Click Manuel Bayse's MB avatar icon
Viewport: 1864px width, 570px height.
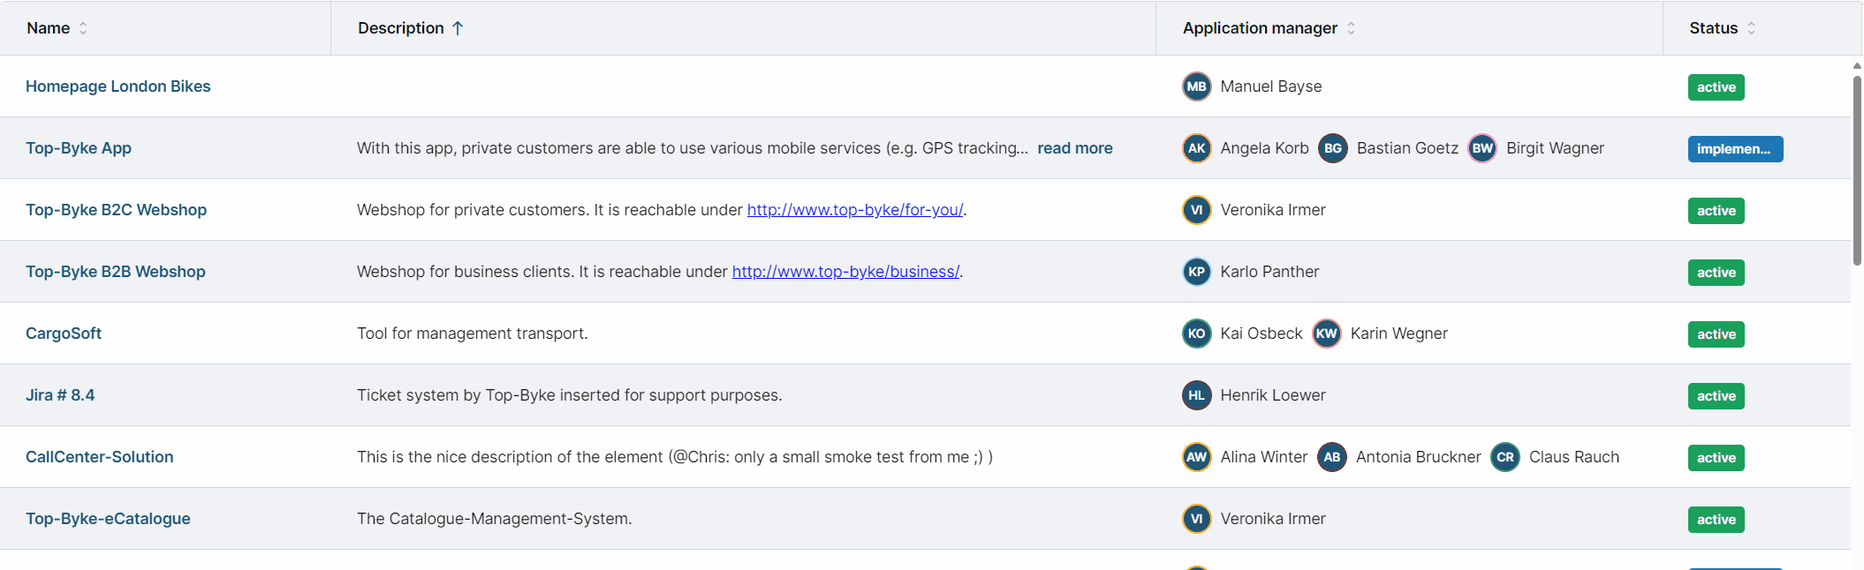pyautogui.click(x=1196, y=86)
